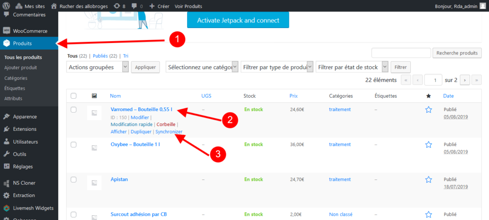Open Attributs submenu under Produits
489x220 pixels.
13,98
